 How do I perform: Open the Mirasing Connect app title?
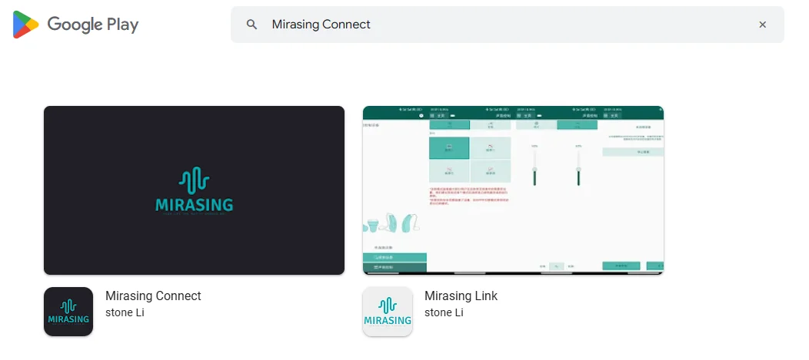(153, 296)
